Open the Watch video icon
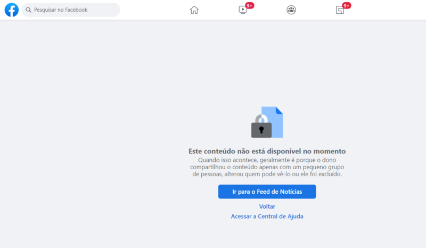The width and height of the screenshot is (426, 248). [242, 10]
